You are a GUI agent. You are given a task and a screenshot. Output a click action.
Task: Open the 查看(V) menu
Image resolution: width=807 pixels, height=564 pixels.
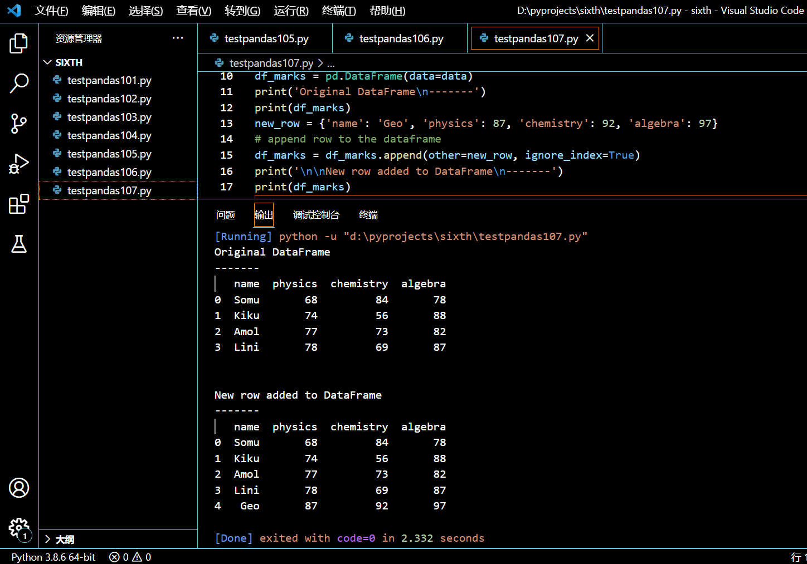194,11
